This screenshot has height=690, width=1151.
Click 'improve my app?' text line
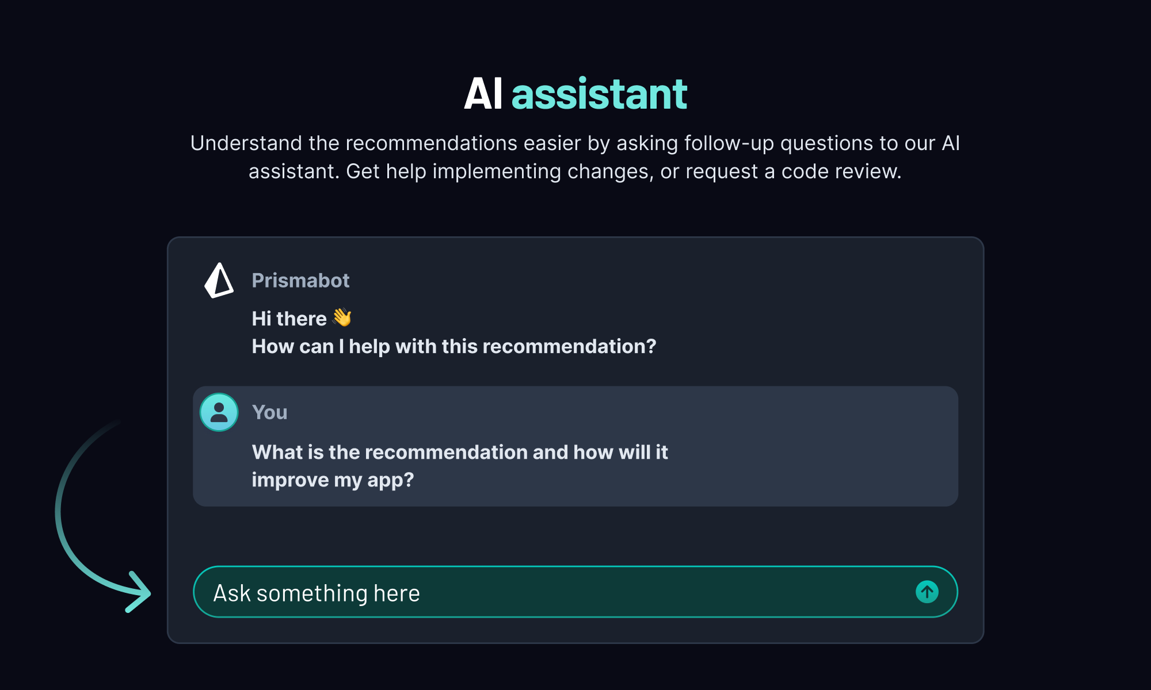tap(333, 480)
